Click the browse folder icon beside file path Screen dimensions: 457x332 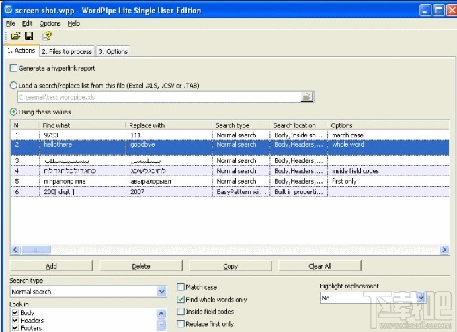(x=307, y=97)
